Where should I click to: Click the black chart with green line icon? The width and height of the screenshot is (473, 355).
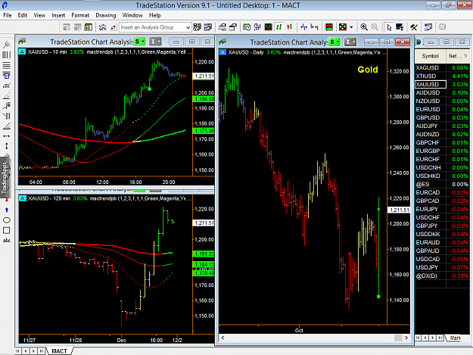pos(268,27)
